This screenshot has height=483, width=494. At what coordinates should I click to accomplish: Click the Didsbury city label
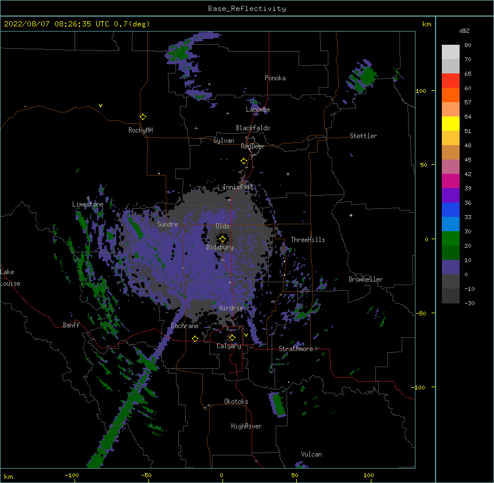tap(220, 247)
